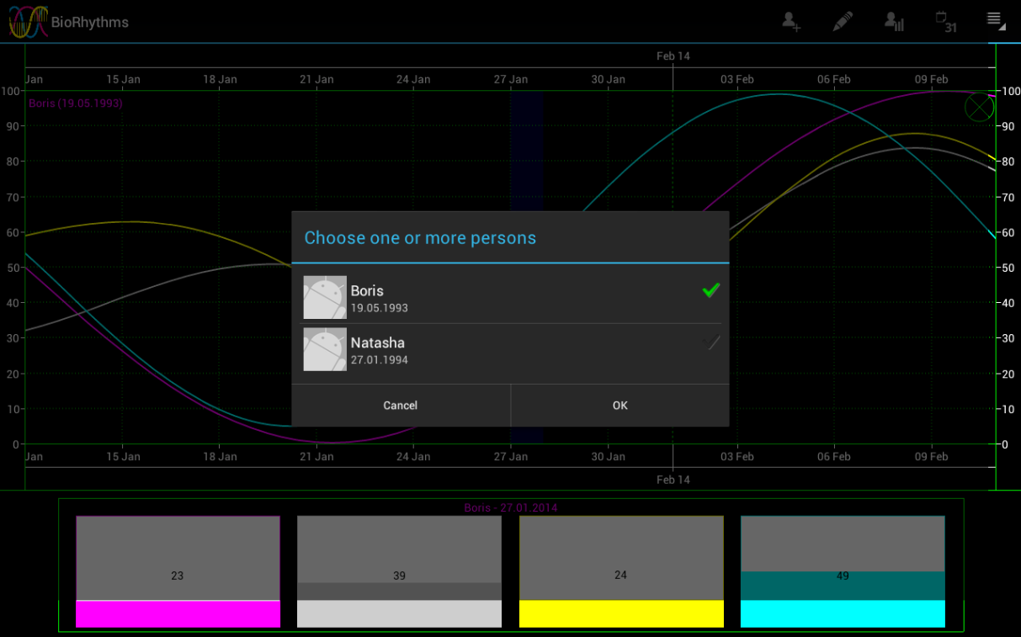Click the 21 Jan label on bottom axis
The width and height of the screenshot is (1021, 637).
pos(317,457)
